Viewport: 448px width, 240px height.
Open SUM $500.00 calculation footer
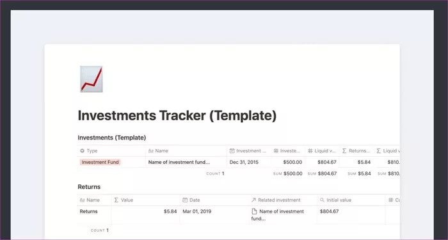pos(288,173)
